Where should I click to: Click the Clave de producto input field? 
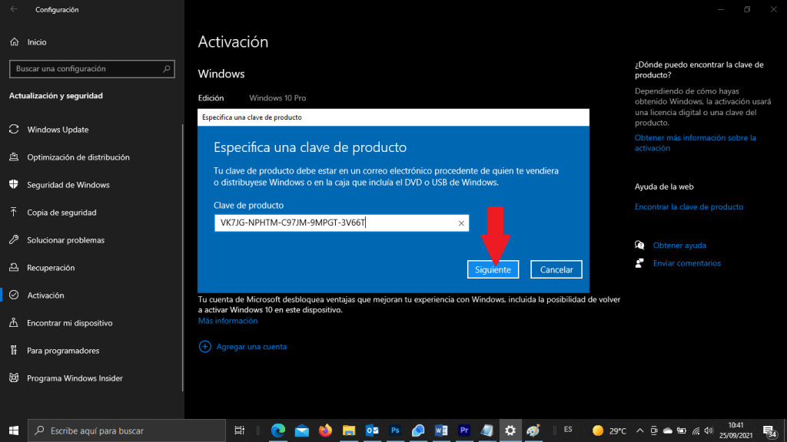[341, 223]
